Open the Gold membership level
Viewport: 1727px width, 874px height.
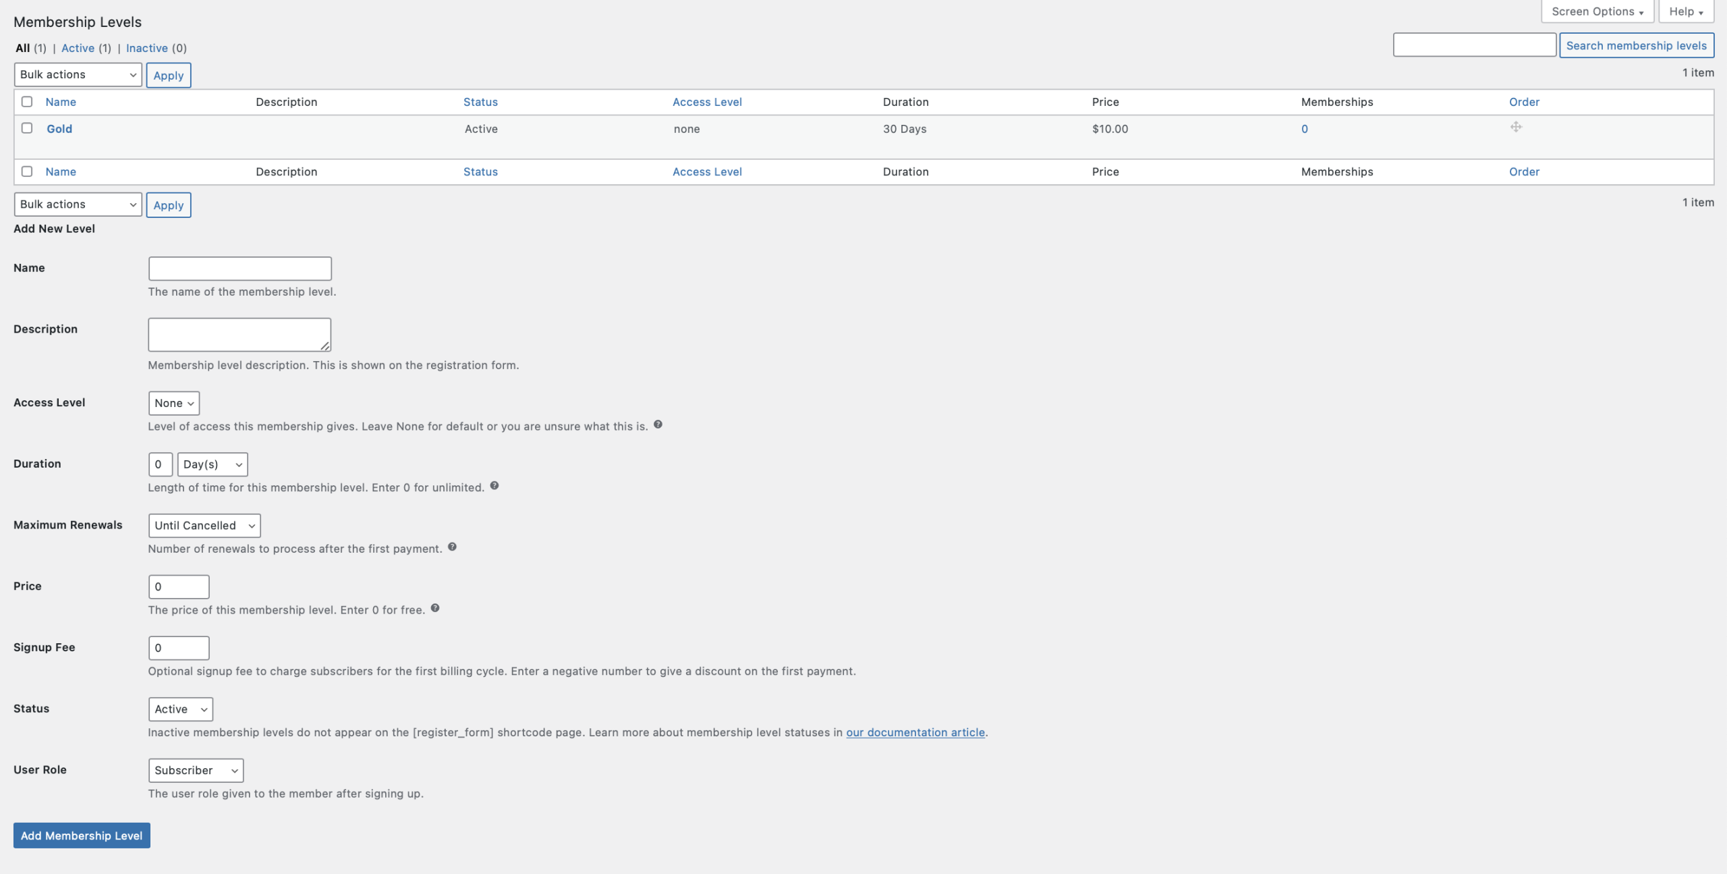(x=59, y=129)
